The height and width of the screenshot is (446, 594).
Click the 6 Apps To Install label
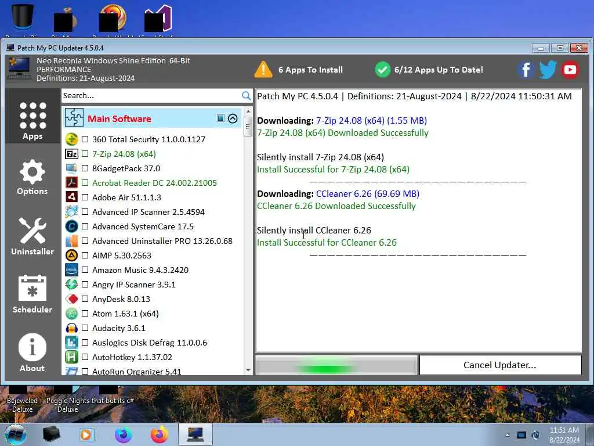[310, 70]
